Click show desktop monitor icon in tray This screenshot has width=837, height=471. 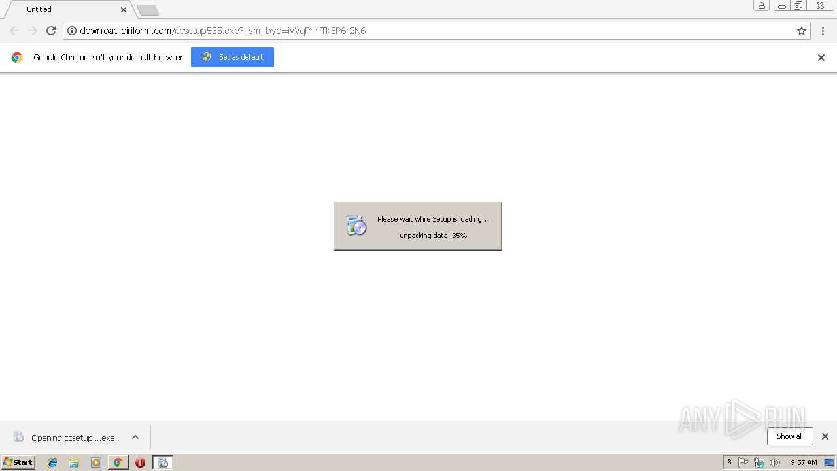point(829,462)
